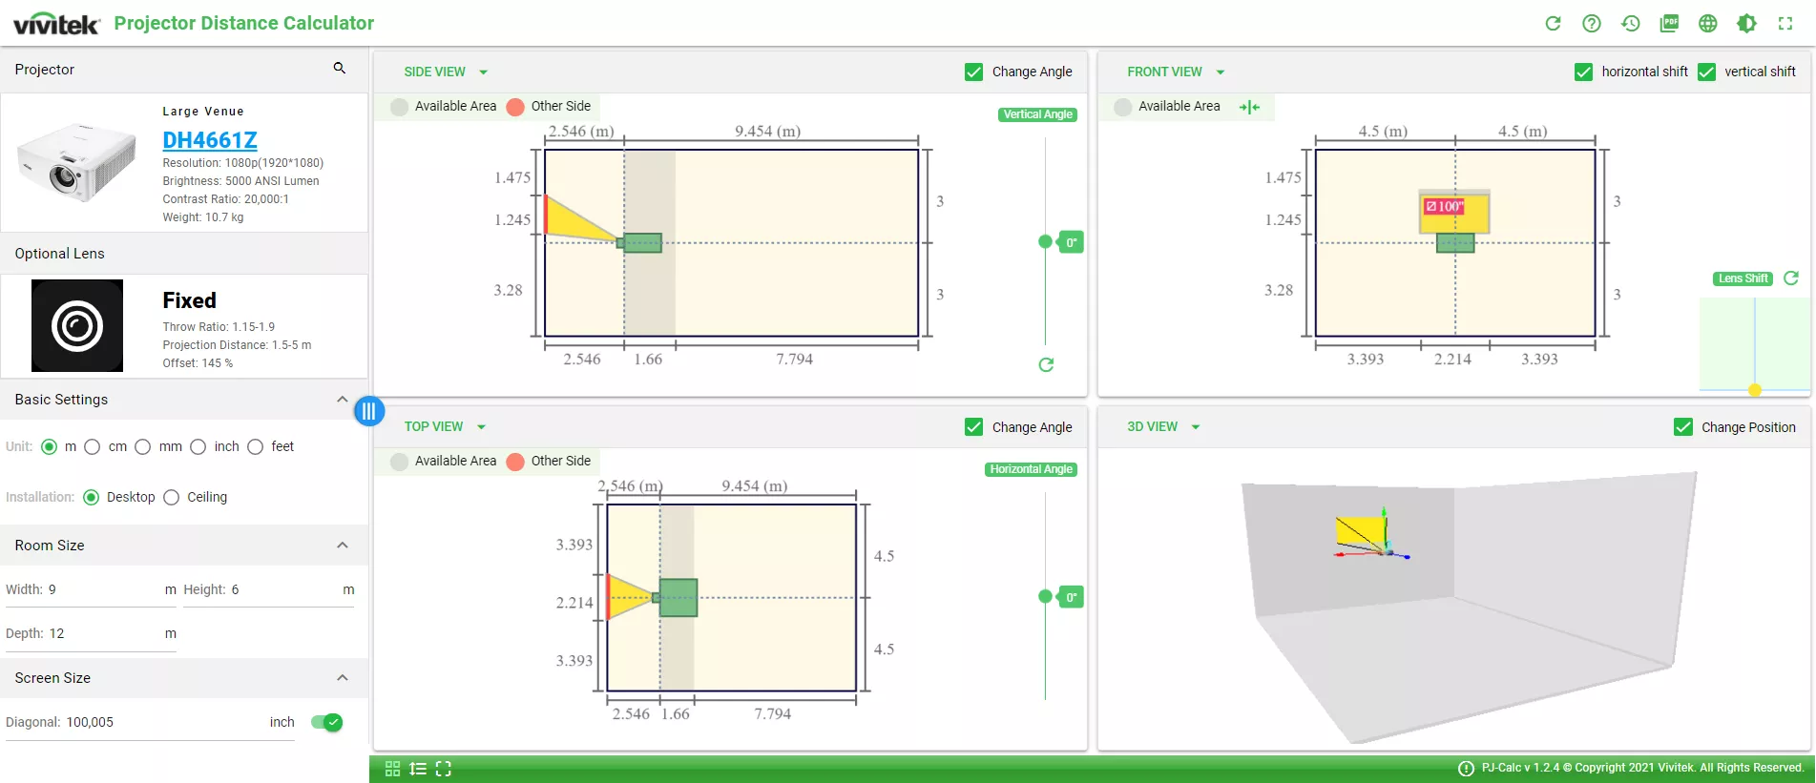Click the projector box in Top View

tap(678, 598)
